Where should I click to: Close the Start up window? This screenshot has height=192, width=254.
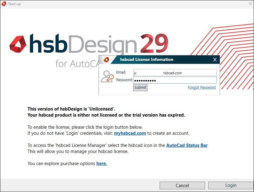251,4
